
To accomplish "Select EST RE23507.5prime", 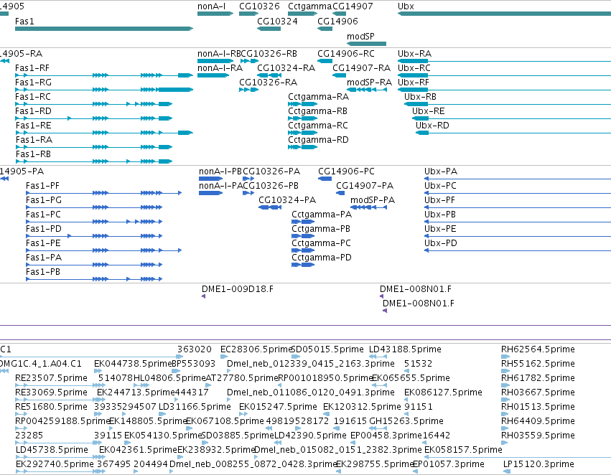I will click(60, 385).
